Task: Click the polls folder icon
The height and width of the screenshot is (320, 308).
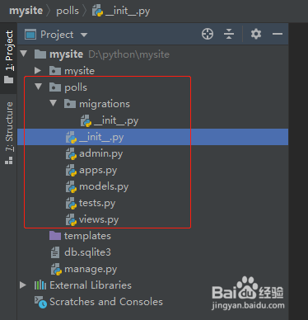Action: pos(55,87)
